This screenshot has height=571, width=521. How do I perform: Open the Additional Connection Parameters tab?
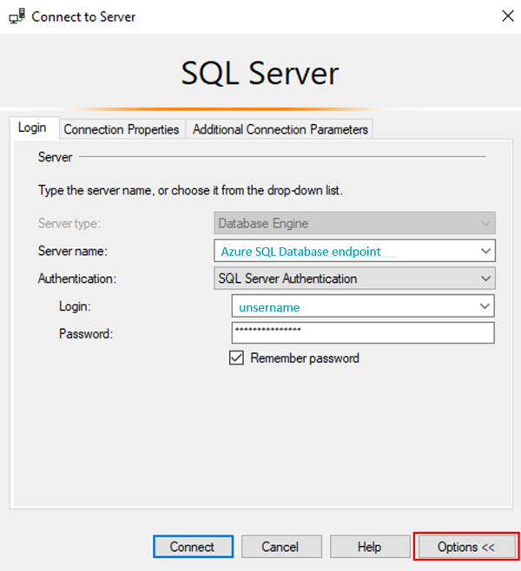tap(280, 129)
